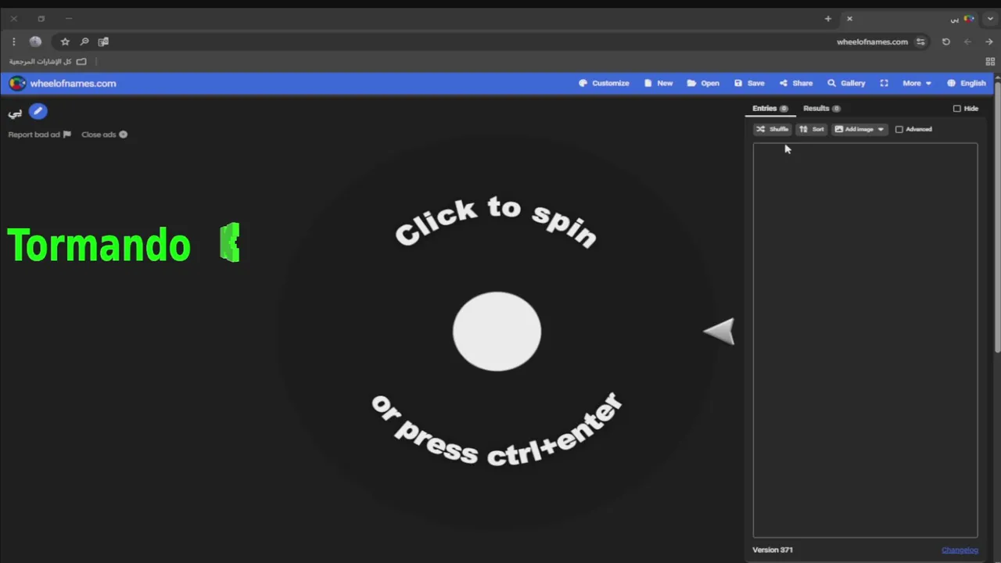This screenshot has height=563, width=1001.
Task: Expand the More dropdown menu
Action: coord(917,83)
